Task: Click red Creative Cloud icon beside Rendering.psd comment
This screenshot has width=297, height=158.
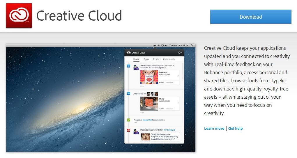Action: (129, 130)
